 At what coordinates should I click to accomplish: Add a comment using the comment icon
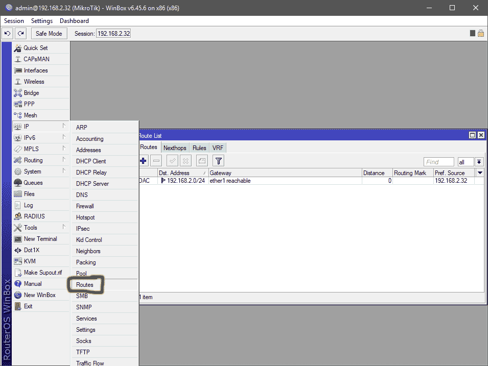click(x=201, y=160)
